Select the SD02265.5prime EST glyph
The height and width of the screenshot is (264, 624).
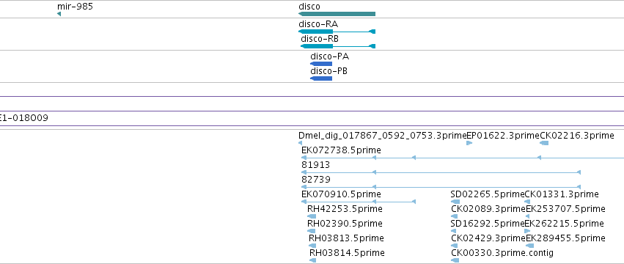(x=455, y=202)
